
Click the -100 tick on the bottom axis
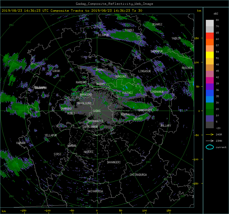click(x=47, y=211)
